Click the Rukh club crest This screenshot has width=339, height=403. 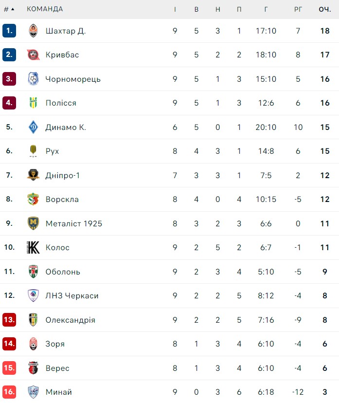tap(33, 151)
